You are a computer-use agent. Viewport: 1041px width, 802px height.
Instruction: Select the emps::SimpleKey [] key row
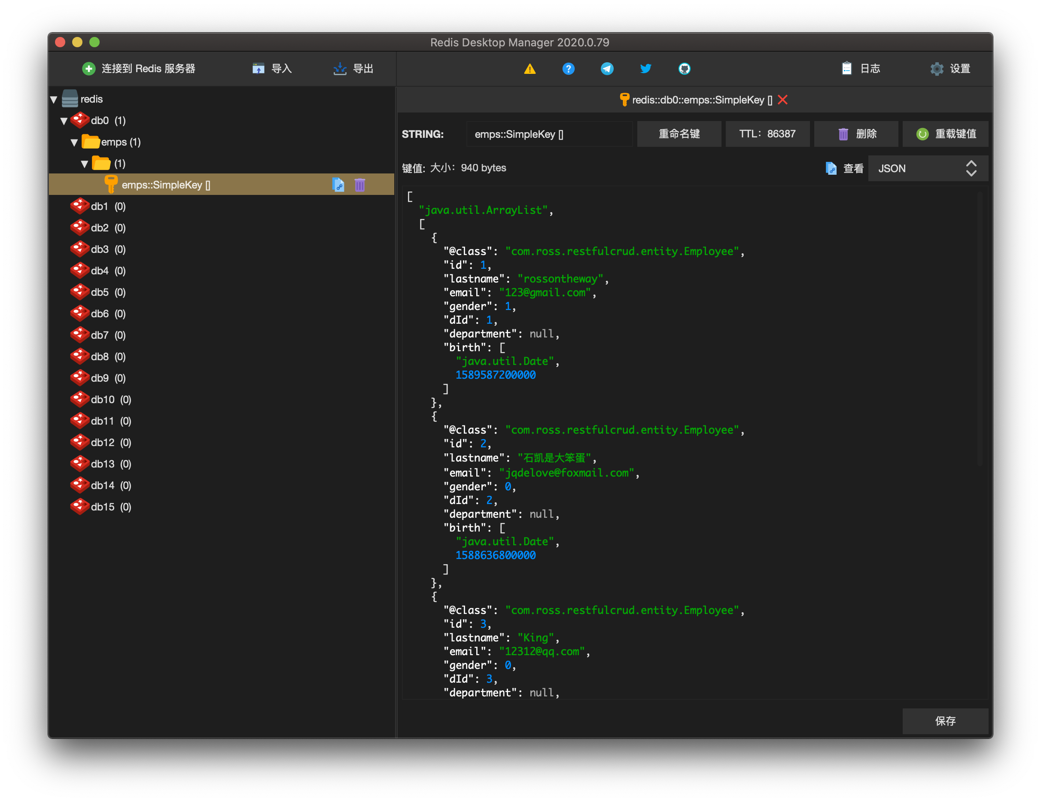coord(222,185)
